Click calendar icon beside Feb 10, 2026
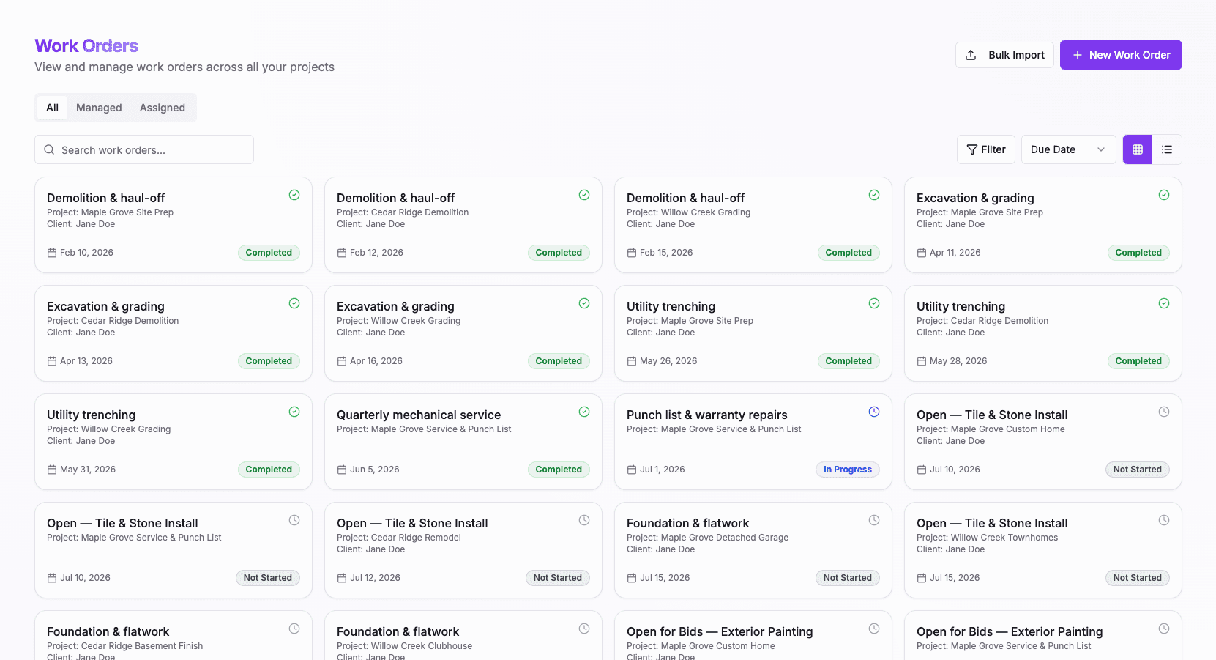1216x660 pixels. 52,253
